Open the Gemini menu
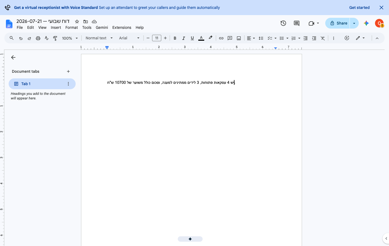Image resolution: width=389 pixels, height=246 pixels. (x=102, y=27)
